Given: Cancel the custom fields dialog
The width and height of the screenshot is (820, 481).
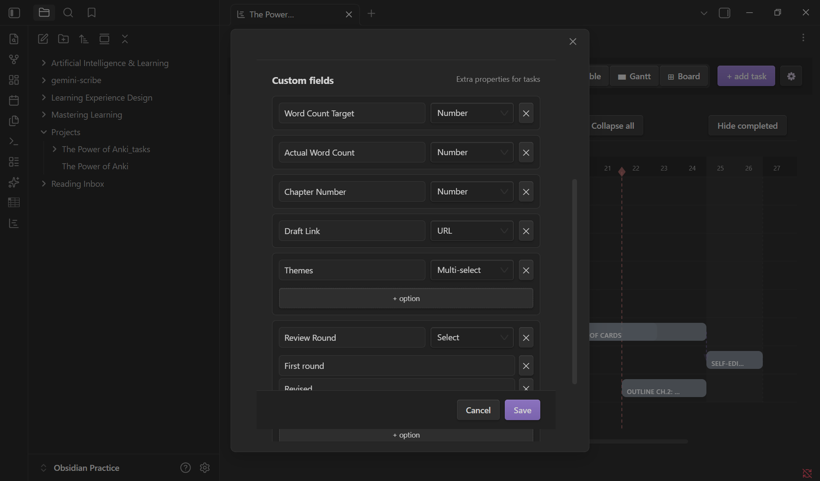Looking at the screenshot, I should pyautogui.click(x=478, y=410).
